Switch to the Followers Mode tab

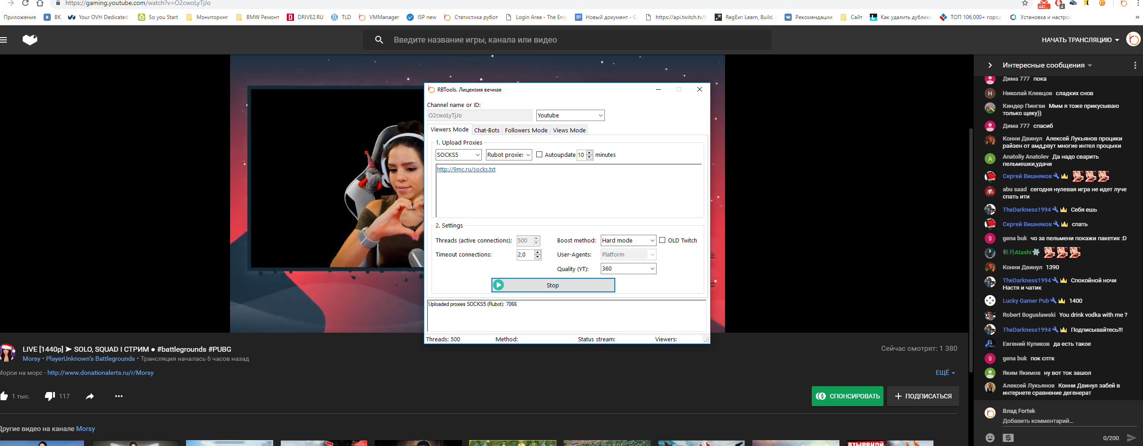coord(526,131)
